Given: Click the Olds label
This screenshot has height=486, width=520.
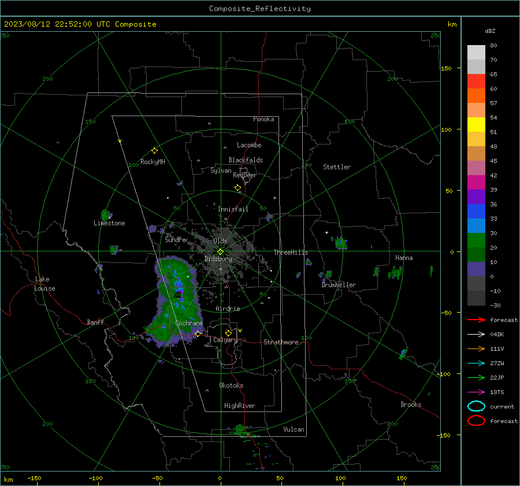Looking at the screenshot, I should tap(220, 241).
